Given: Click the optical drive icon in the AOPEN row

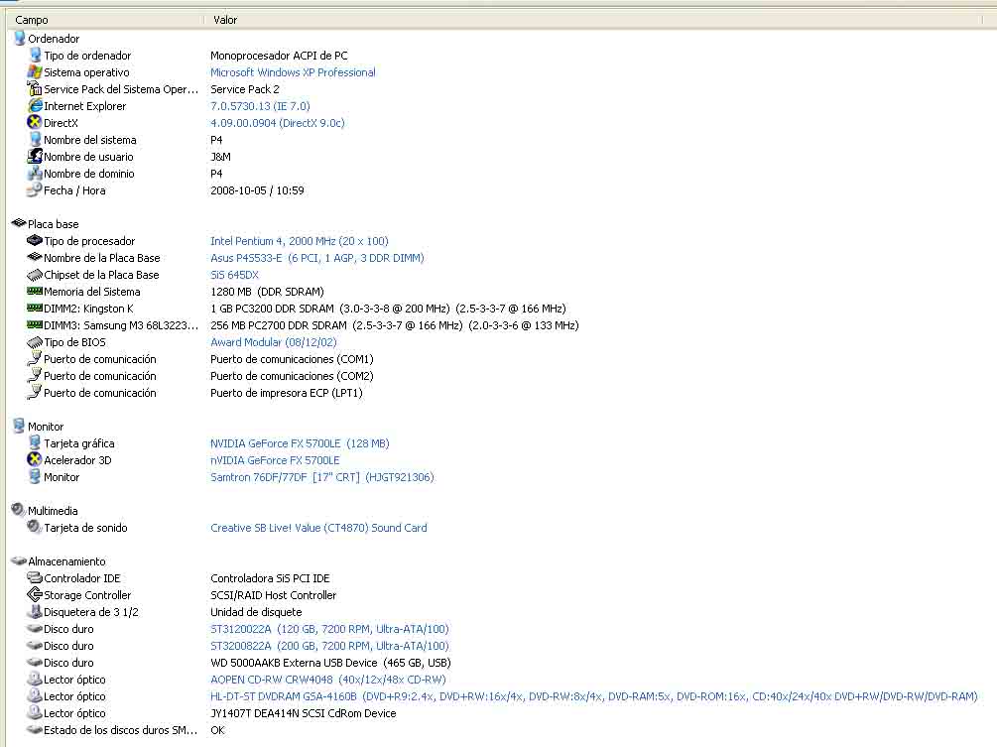Looking at the screenshot, I should click(35, 679).
